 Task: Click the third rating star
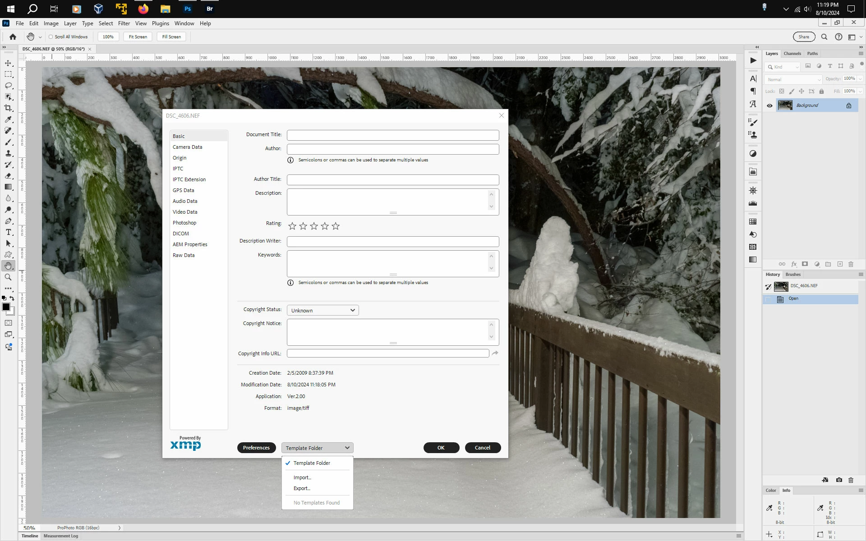point(314,226)
